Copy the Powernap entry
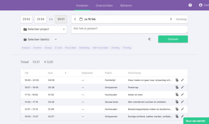This screenshot has width=209, height=124. tap(177, 87)
